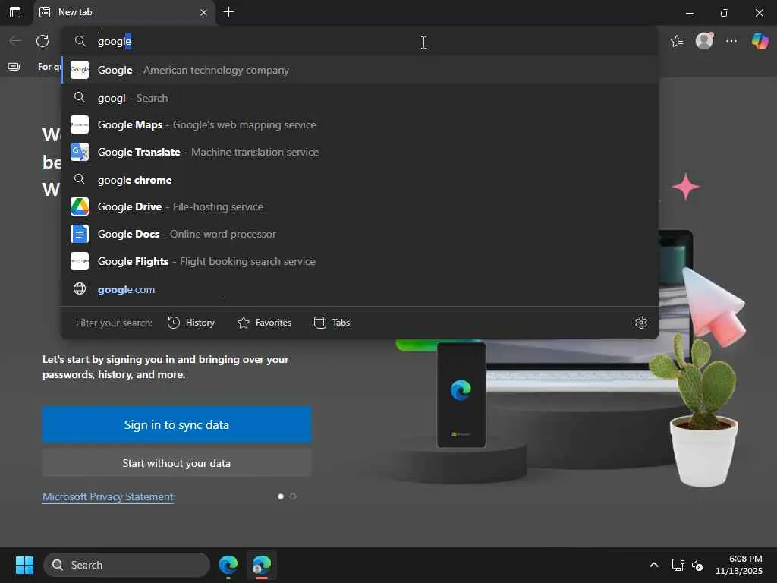Open Settings and more ellipsis menu
The image size is (777, 583).
[731, 41]
